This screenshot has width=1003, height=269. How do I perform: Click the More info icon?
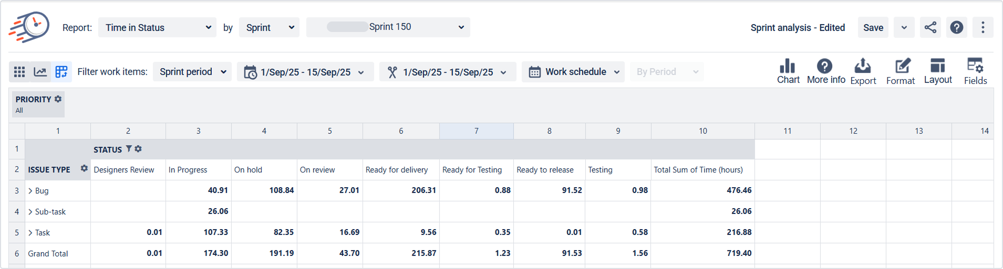coord(825,71)
